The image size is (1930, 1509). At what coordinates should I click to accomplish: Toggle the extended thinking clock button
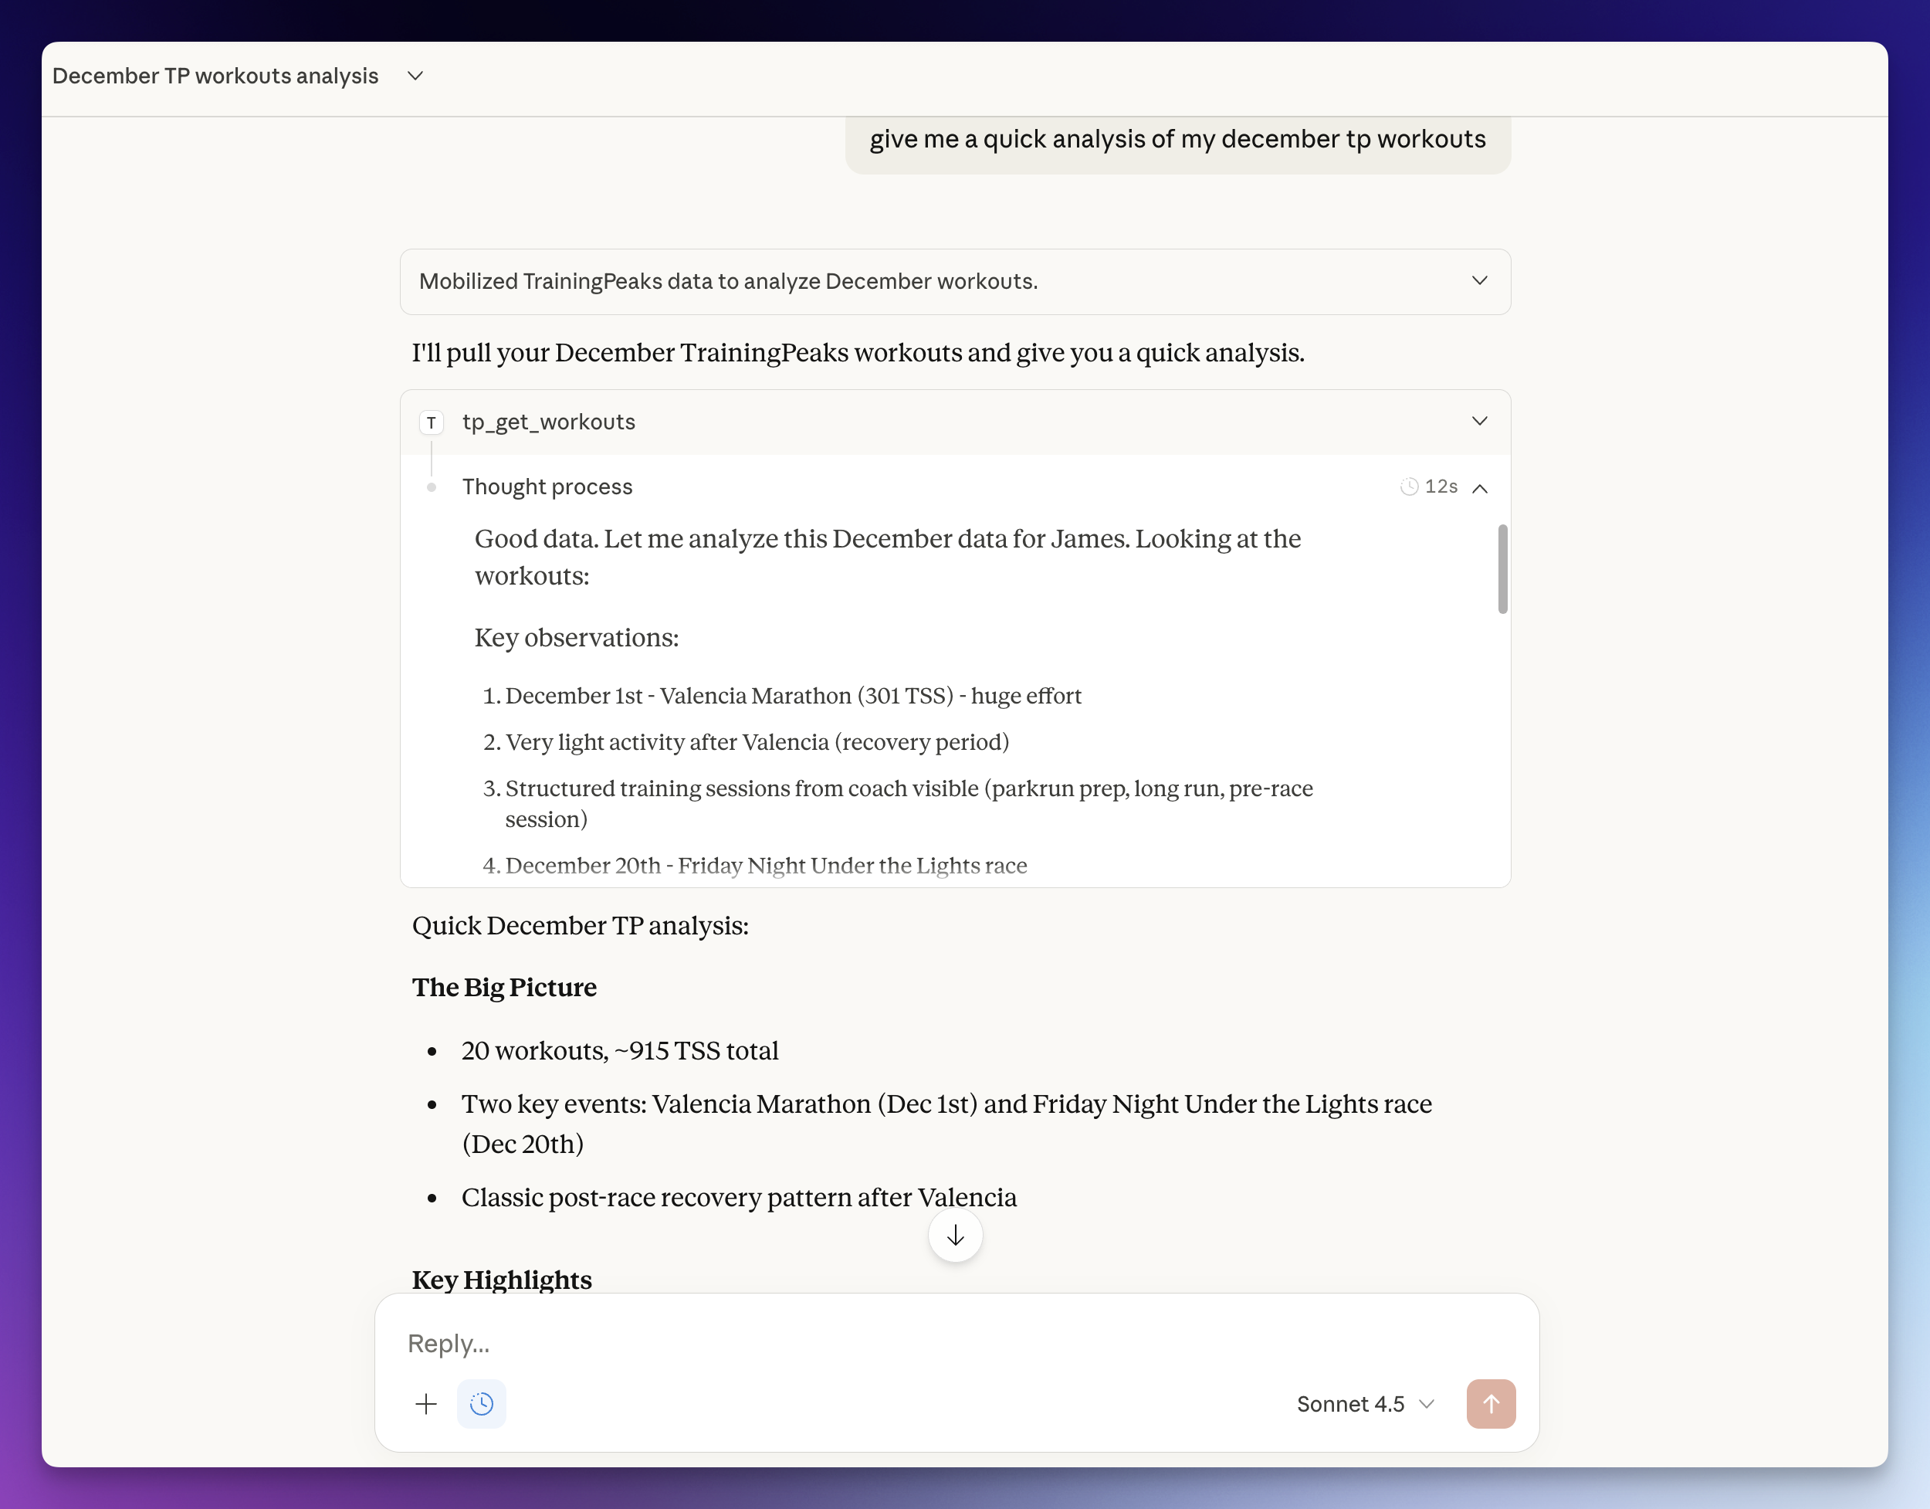(x=482, y=1404)
